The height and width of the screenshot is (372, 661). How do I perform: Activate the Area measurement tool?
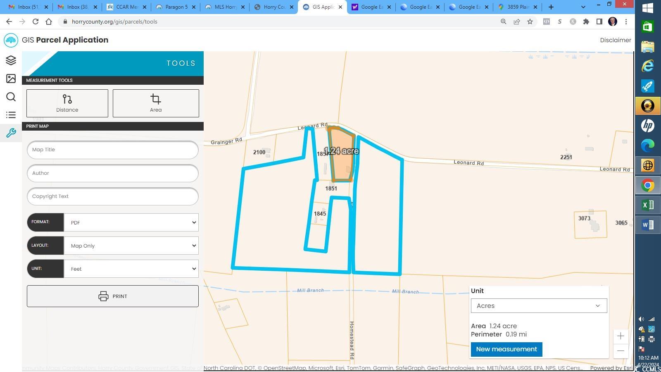point(156,103)
